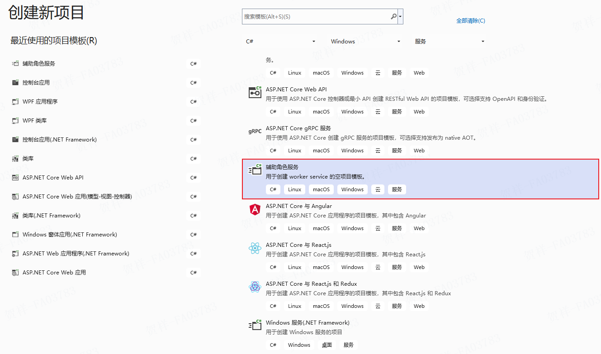Click the 云 tag under ASP.NET Core Web API
Viewport: 601px width, 354px height.
[378, 111]
